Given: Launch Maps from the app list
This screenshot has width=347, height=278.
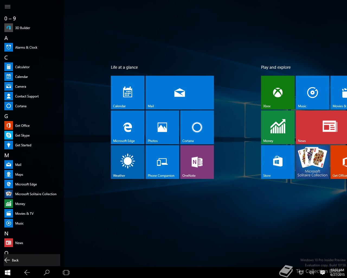Looking at the screenshot, I should pos(32,174).
